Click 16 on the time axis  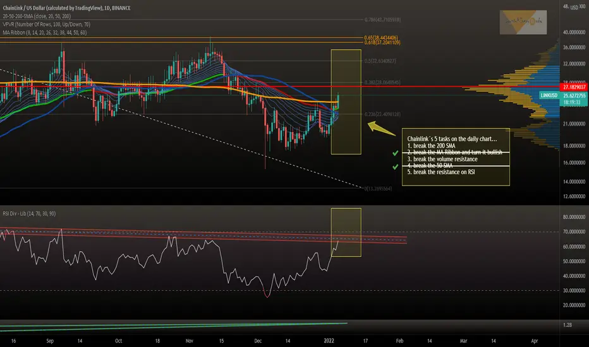[x=13, y=341]
